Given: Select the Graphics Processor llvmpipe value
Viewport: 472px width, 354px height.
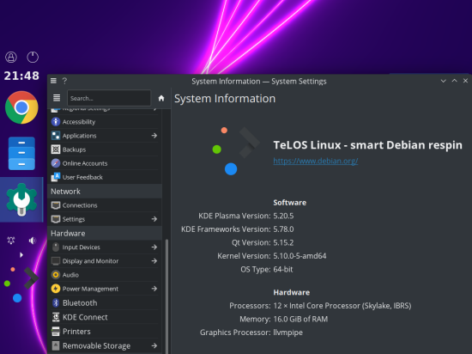Looking at the screenshot, I should [287, 333].
